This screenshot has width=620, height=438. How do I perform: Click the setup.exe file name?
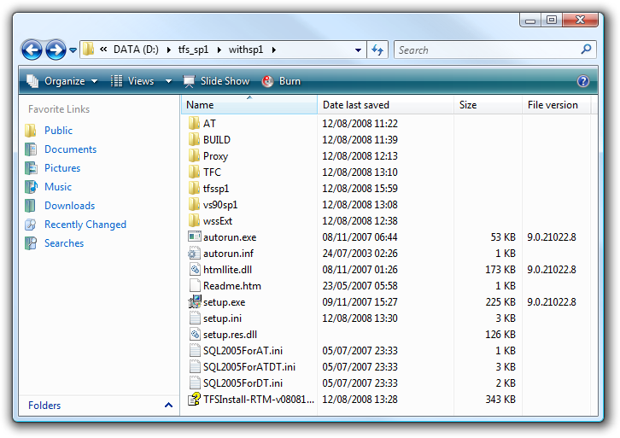click(x=225, y=302)
